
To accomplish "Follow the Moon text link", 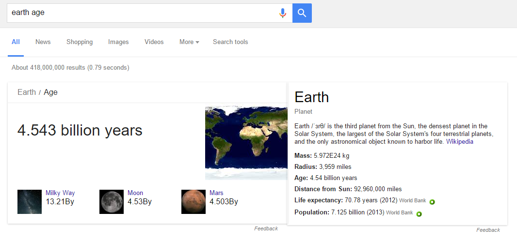I will pos(135,193).
